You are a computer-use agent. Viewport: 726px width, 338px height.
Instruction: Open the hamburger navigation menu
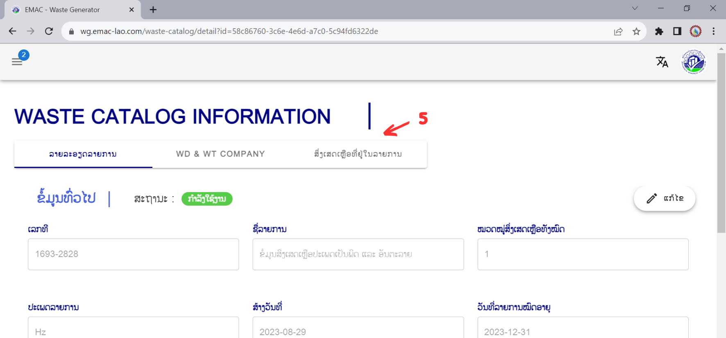click(17, 62)
